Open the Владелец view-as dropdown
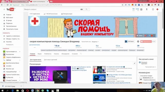Screen dimensions: 165x92 pyautogui.click(x=95, y=42)
